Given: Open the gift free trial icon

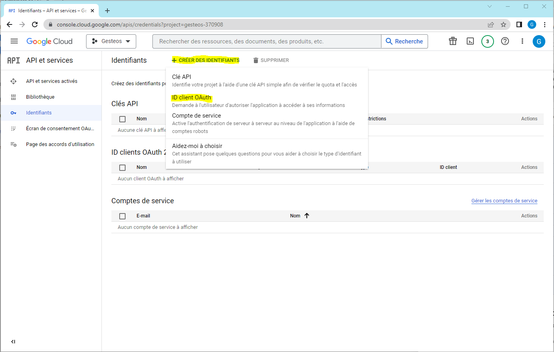Looking at the screenshot, I should [x=453, y=41].
